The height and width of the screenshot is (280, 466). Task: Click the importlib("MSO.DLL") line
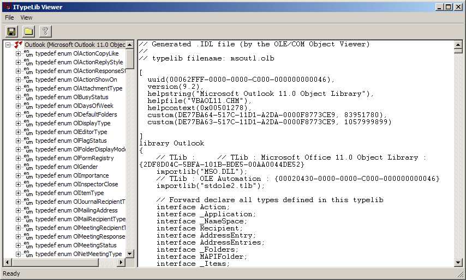tap(202, 172)
